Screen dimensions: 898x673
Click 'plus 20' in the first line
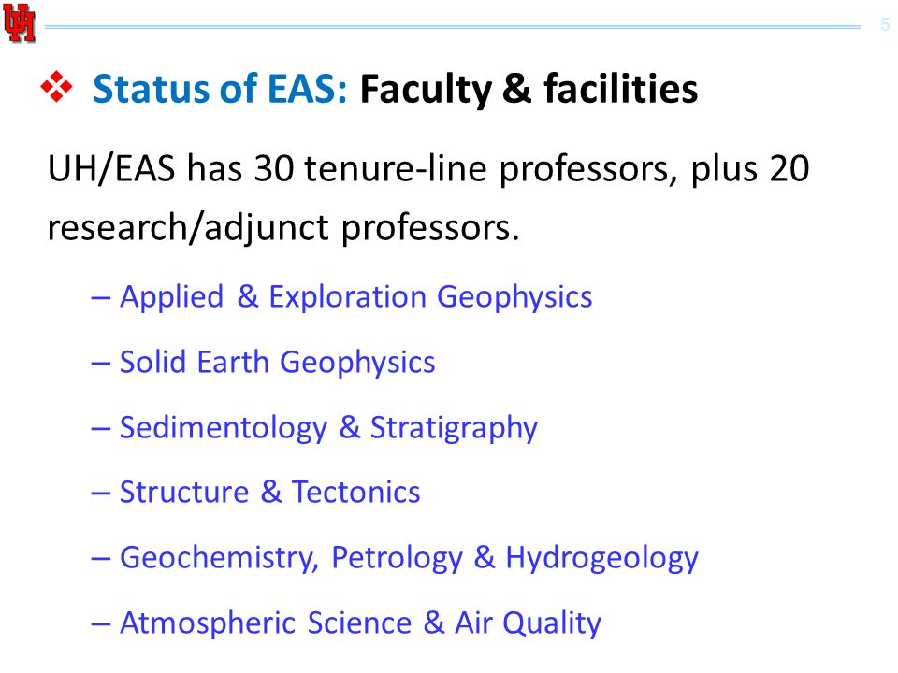pyautogui.click(x=750, y=169)
